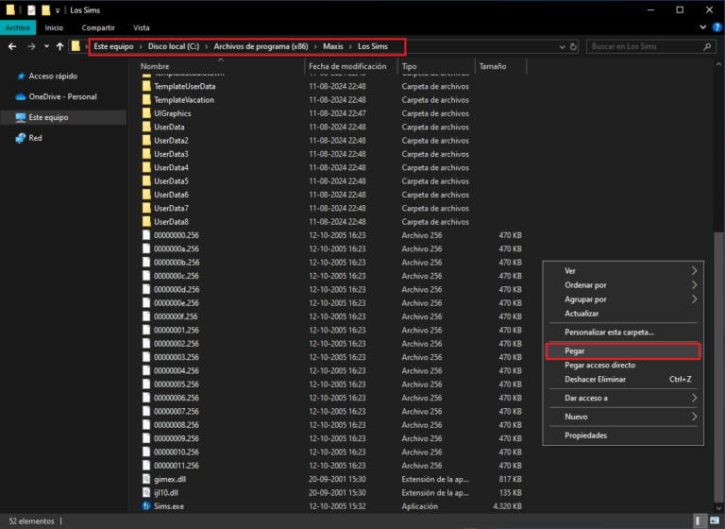
Task: Expand the Ordenar por submenu
Action: point(623,285)
